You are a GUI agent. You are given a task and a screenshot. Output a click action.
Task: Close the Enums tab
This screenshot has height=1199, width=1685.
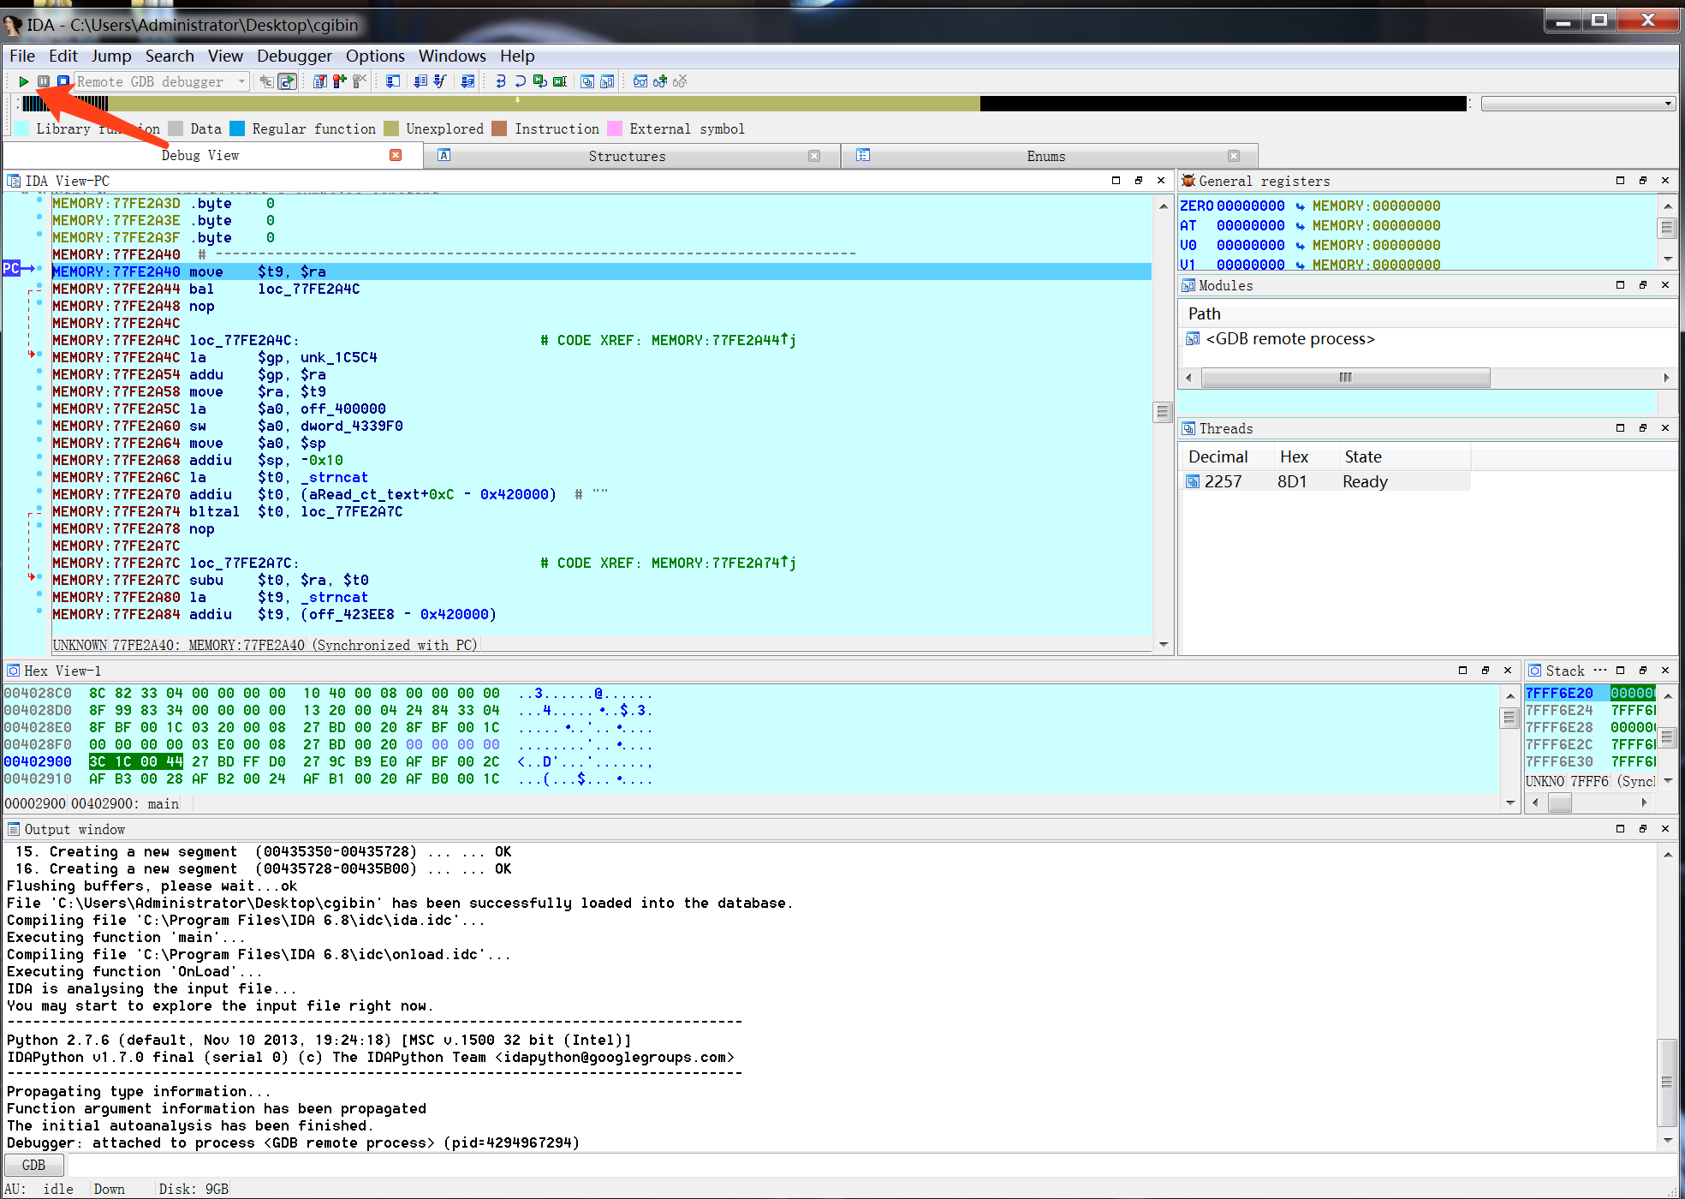1234,156
